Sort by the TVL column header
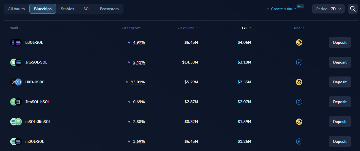 point(246,28)
